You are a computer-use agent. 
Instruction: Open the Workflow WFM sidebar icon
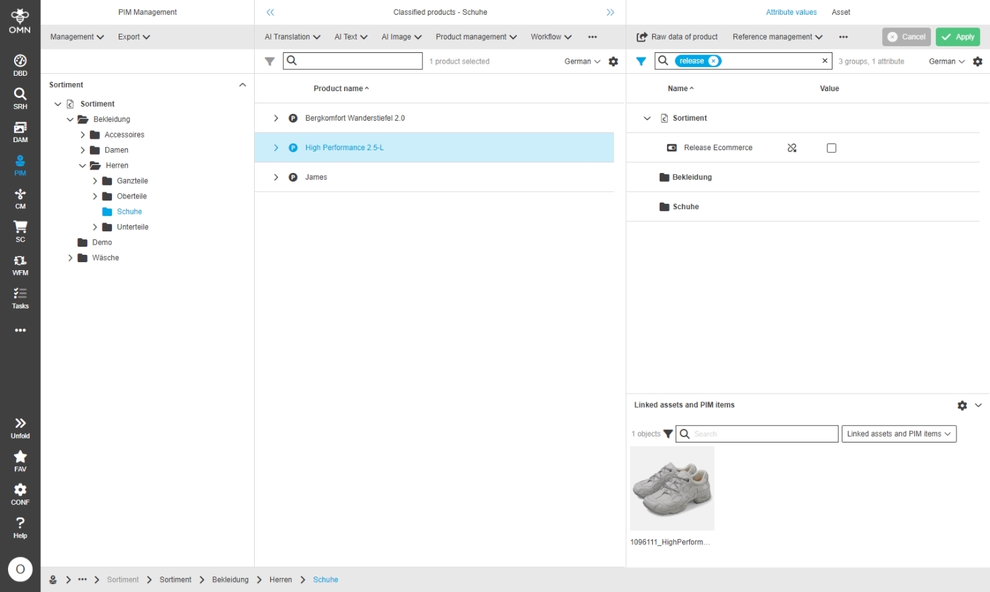point(20,265)
